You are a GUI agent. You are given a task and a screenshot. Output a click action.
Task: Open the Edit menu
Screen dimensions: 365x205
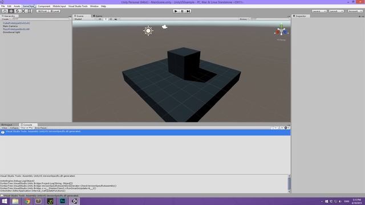(x=9, y=6)
